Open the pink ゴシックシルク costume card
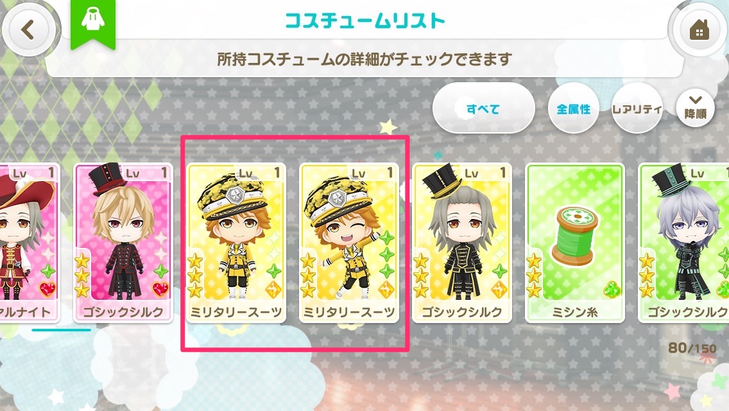 point(123,243)
